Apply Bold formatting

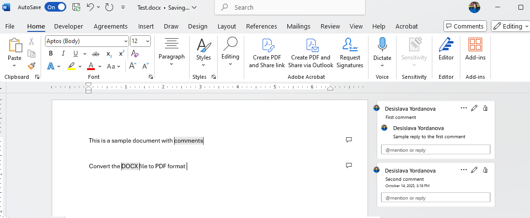pyautogui.click(x=51, y=53)
